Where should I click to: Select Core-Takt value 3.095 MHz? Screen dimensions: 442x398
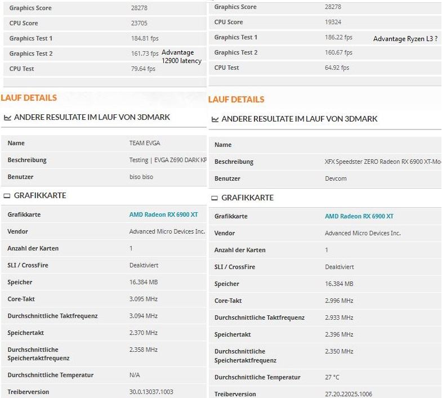click(143, 299)
